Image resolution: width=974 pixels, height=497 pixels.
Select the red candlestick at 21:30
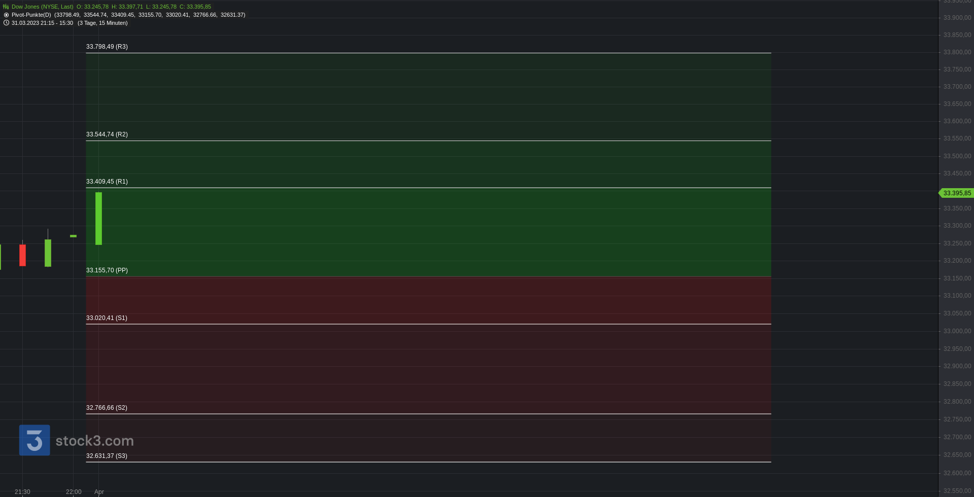point(22,254)
